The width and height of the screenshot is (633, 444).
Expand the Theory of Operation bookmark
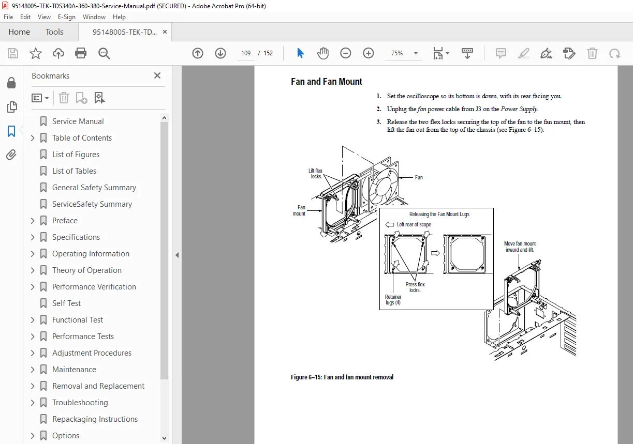pyautogui.click(x=33, y=270)
